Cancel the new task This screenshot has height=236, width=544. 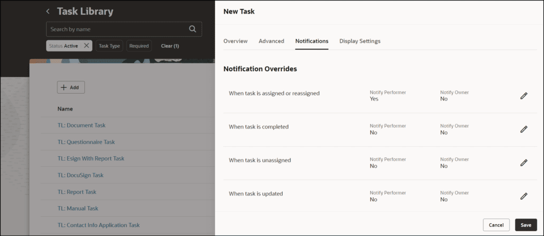click(x=496, y=225)
